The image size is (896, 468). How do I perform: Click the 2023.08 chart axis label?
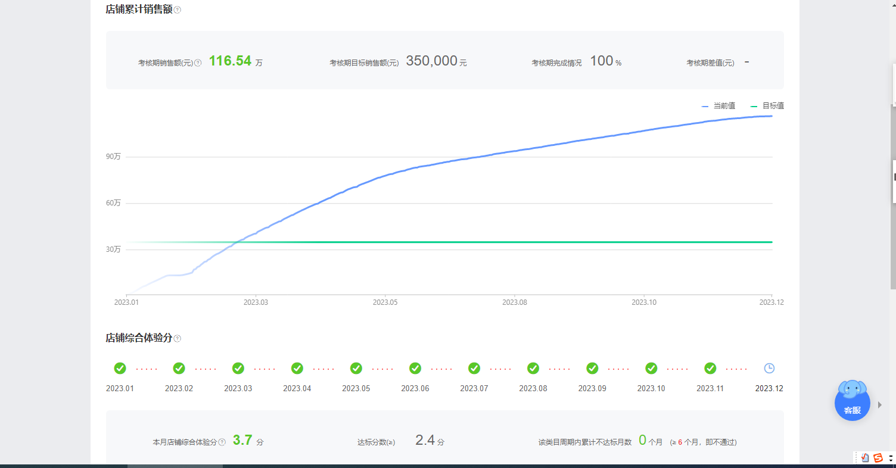pyautogui.click(x=515, y=302)
